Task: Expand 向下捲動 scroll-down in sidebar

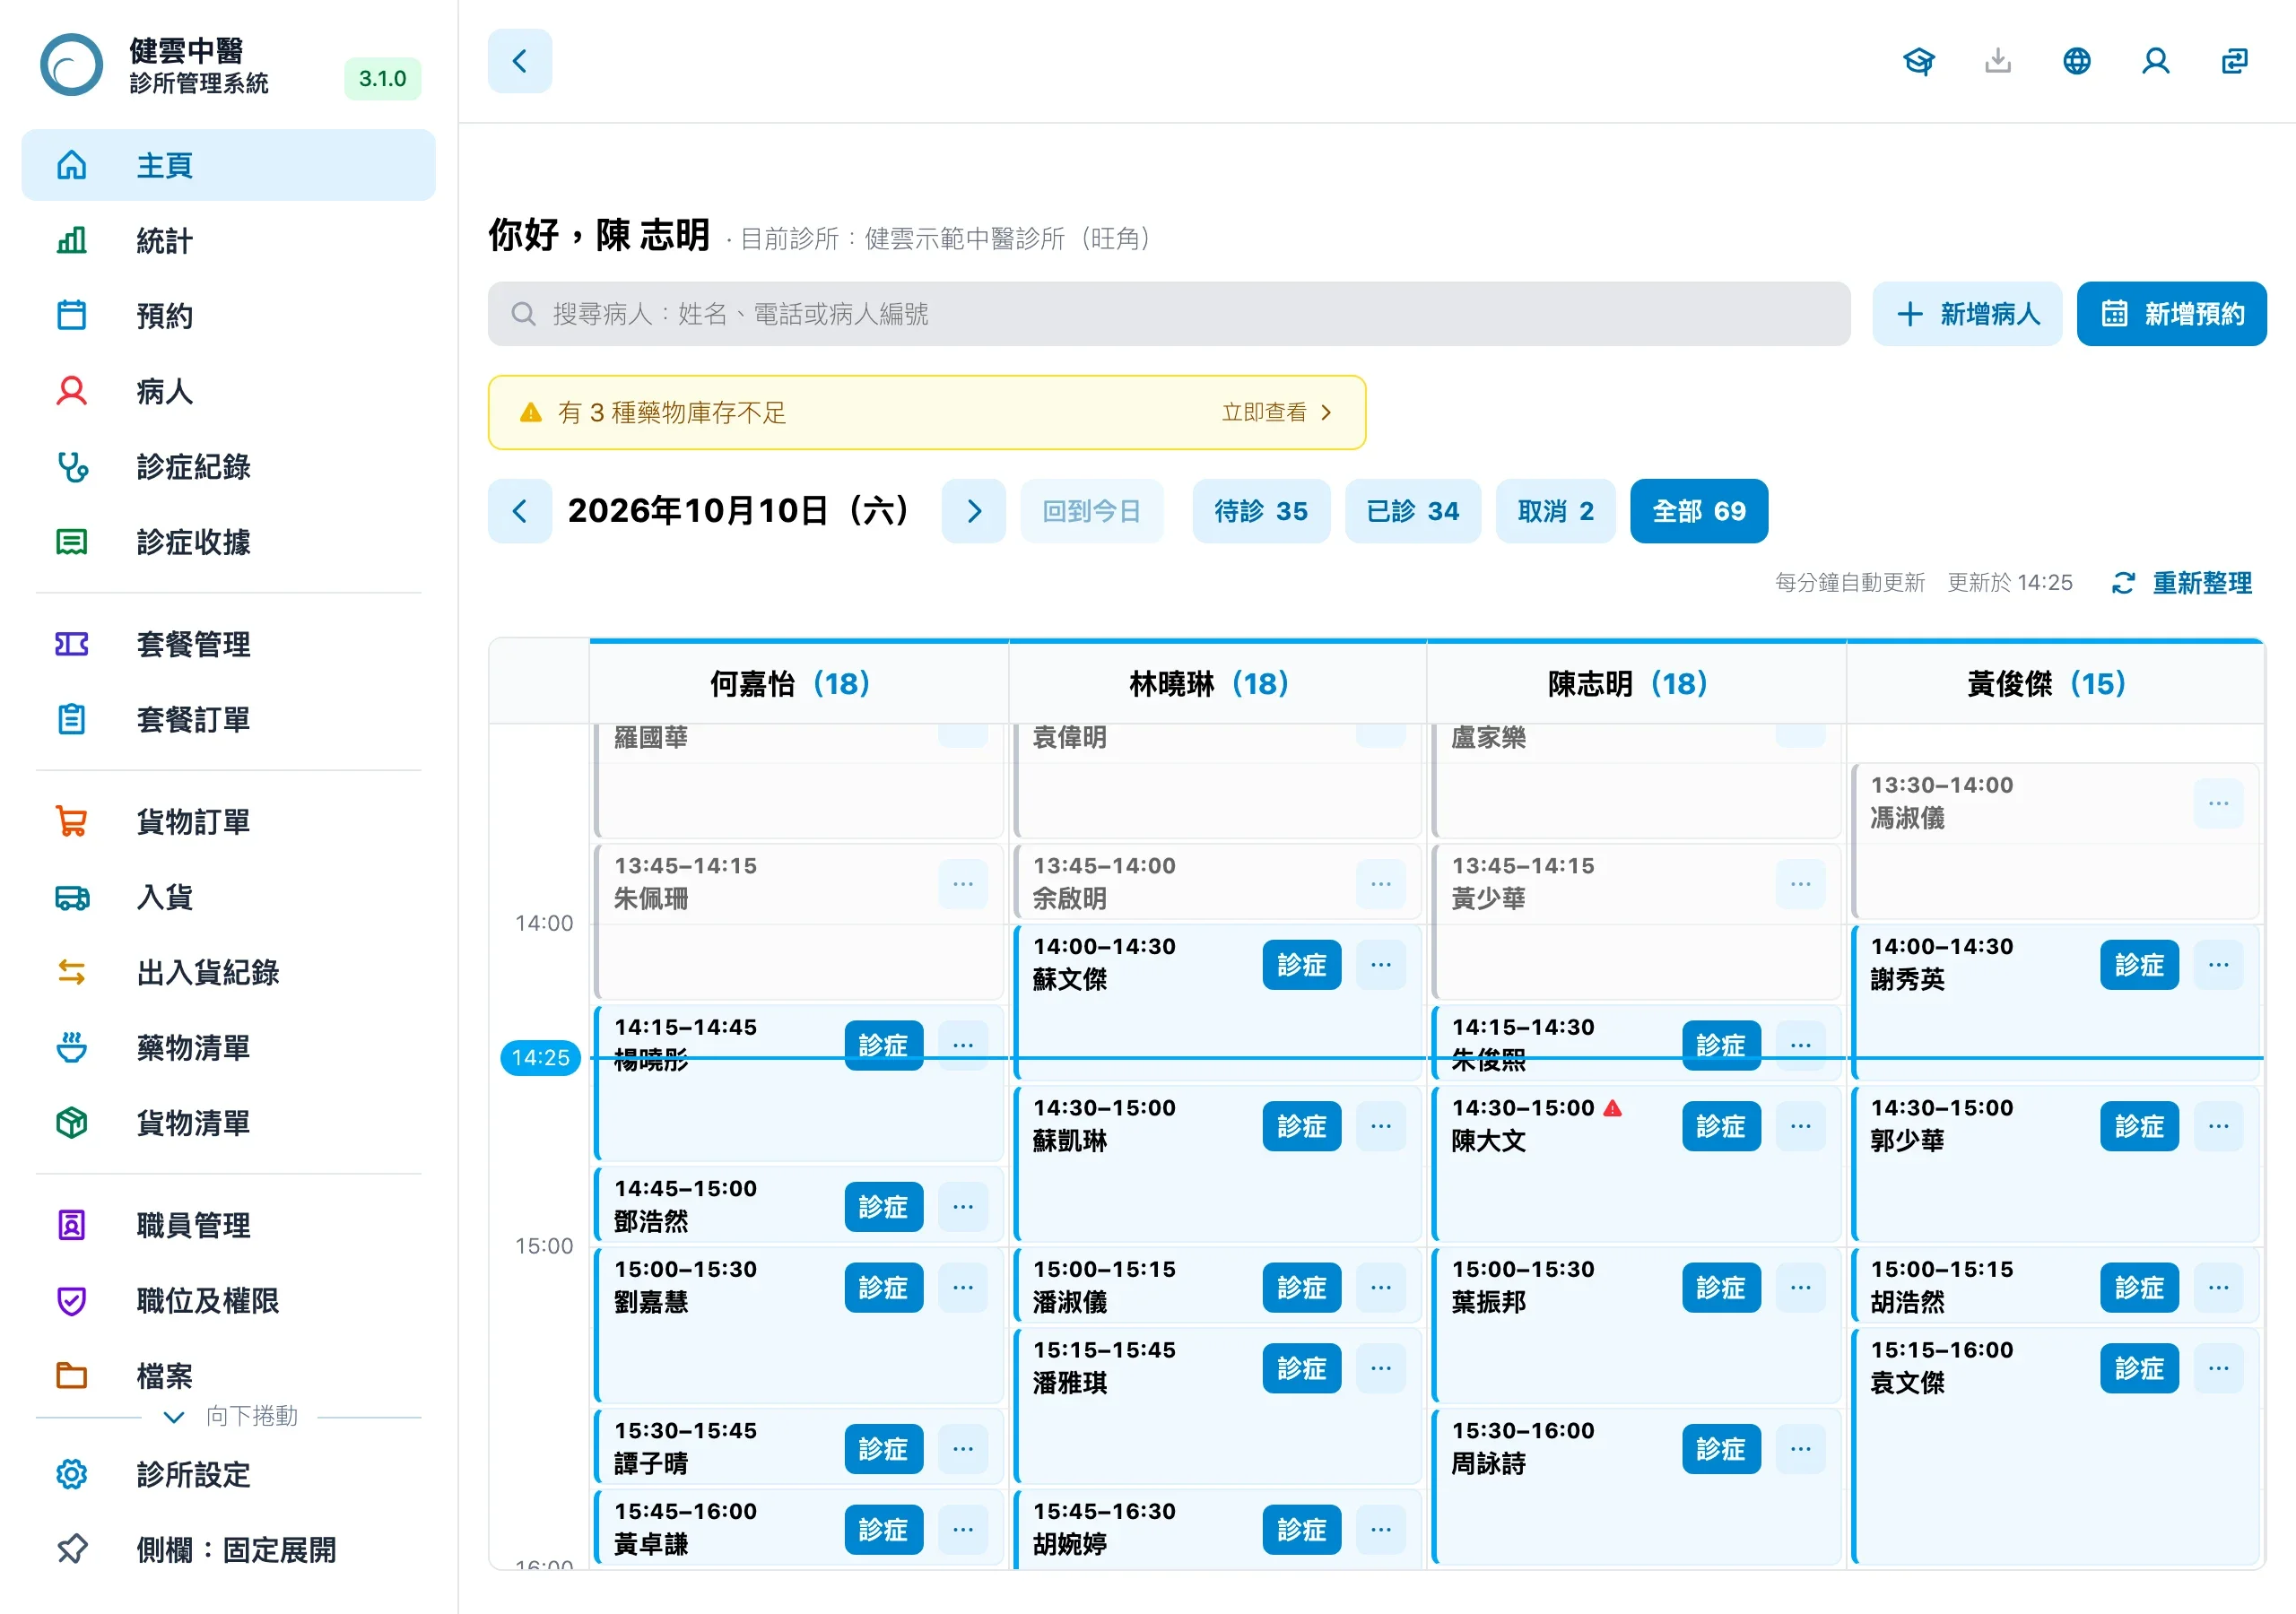Action: coord(230,1416)
